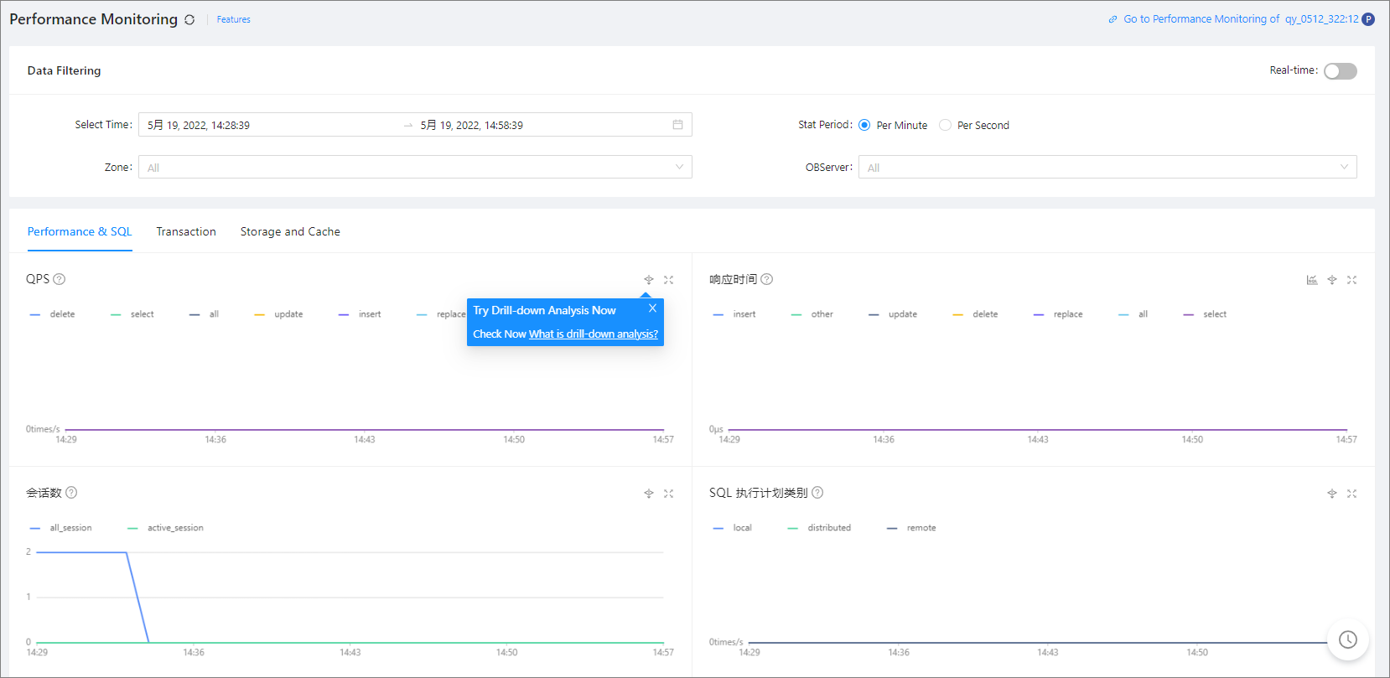Viewport: 1390px width, 678px height.
Task: Show help for SQL 执行计划类别 chart
Action: coord(817,493)
